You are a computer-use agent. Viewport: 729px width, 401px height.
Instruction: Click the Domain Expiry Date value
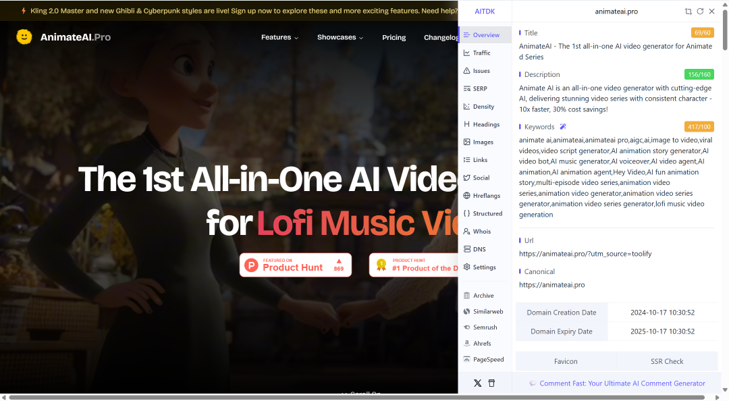(x=663, y=331)
